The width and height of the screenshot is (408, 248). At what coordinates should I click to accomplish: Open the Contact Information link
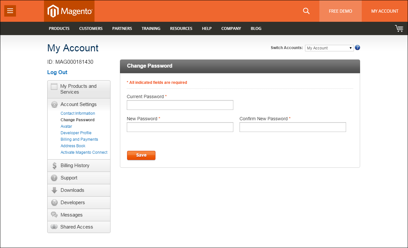pyautogui.click(x=78, y=113)
